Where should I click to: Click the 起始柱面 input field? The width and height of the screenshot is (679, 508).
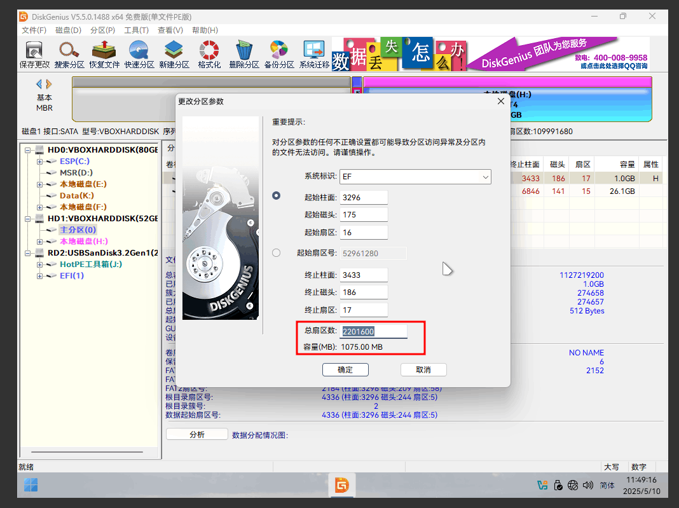(364, 198)
